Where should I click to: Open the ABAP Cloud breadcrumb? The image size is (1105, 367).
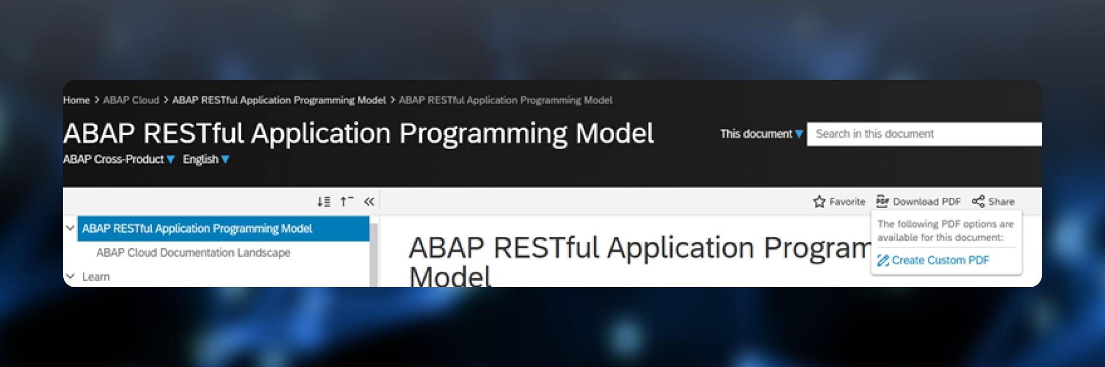tap(131, 100)
